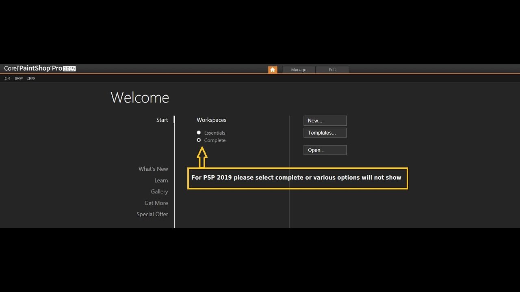Click the Workspaces heading text
The image size is (520, 292).
(211, 120)
